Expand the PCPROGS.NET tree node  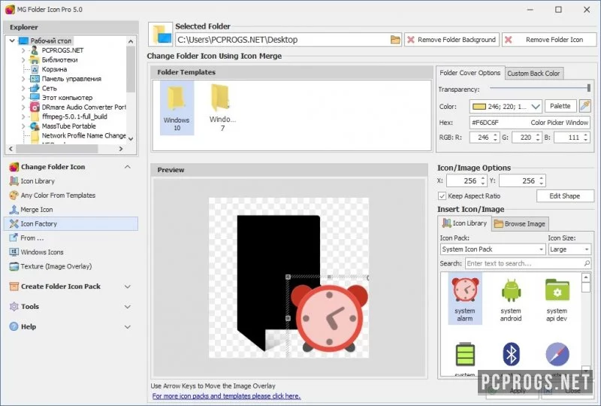(x=23, y=50)
